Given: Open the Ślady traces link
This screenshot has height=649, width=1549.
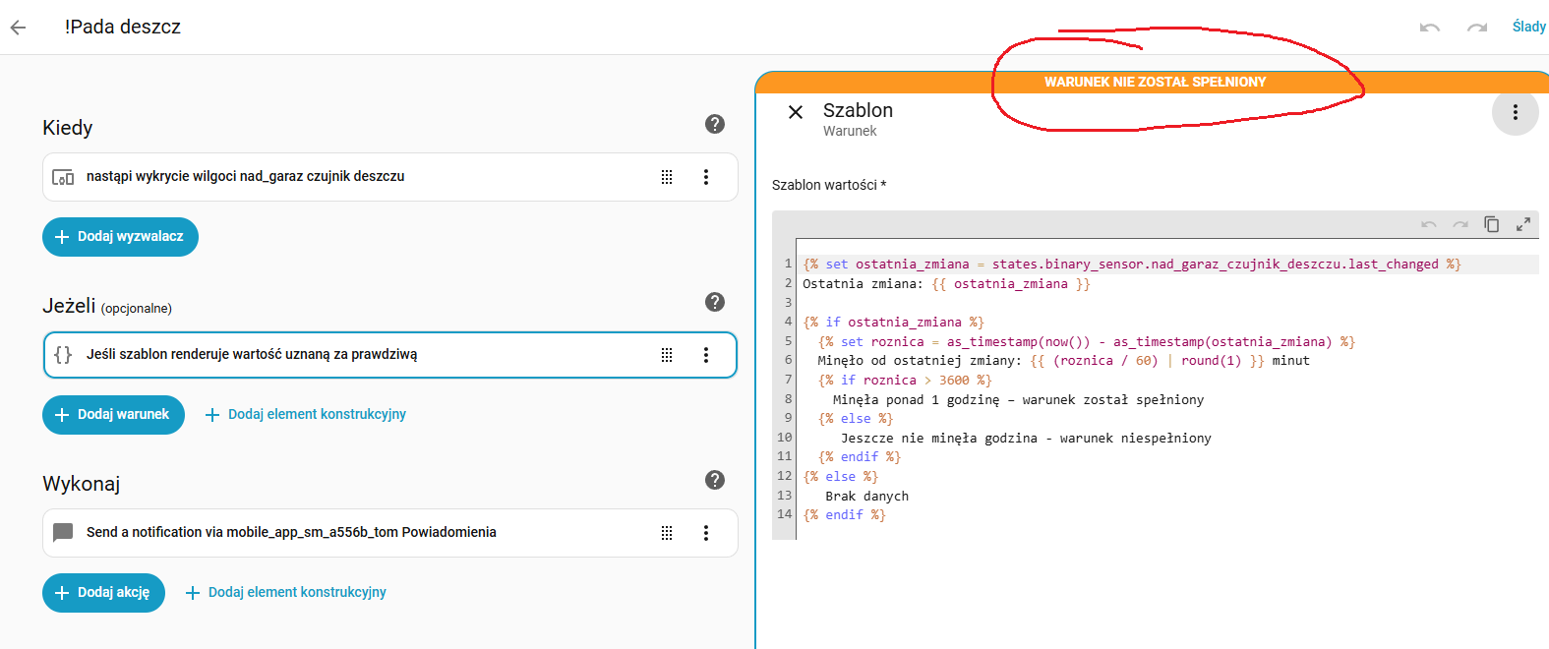Looking at the screenshot, I should click(x=1528, y=27).
